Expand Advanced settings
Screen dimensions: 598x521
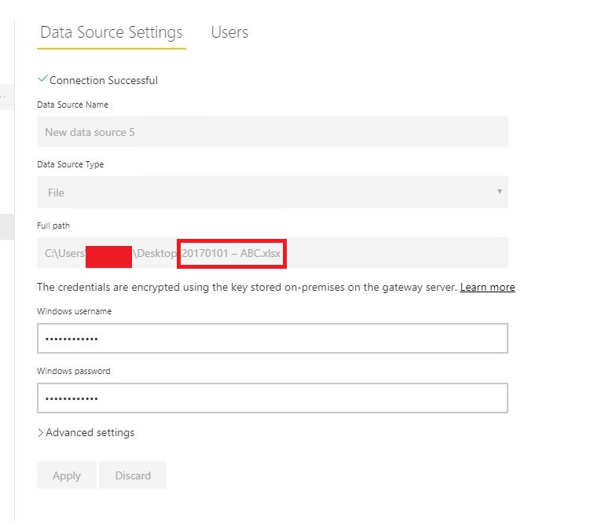coord(86,432)
